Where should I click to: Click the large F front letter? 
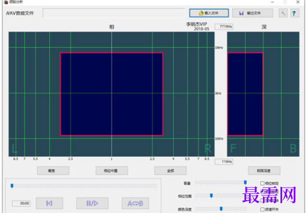tap(233, 148)
